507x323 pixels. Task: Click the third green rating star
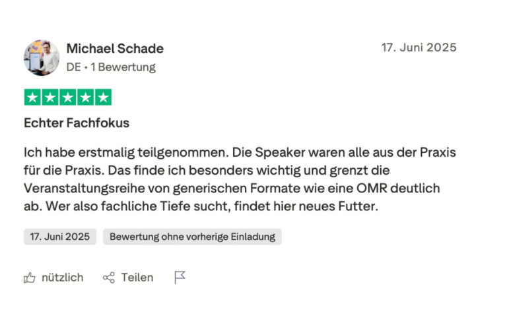67,98
